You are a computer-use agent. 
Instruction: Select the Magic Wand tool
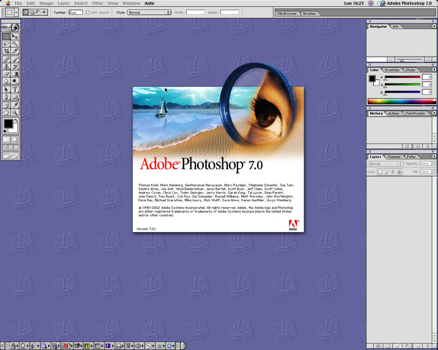click(15, 44)
